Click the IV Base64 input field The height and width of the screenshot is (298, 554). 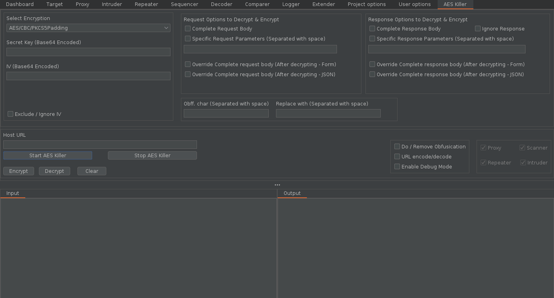(89, 76)
